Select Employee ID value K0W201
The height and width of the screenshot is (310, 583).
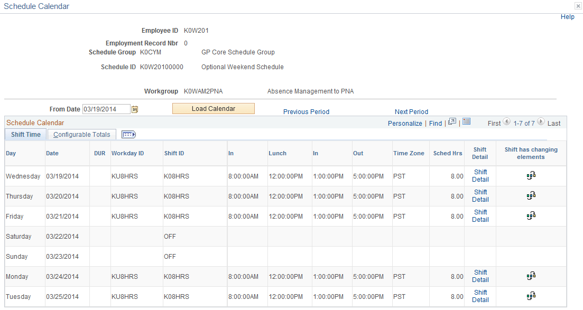196,31
